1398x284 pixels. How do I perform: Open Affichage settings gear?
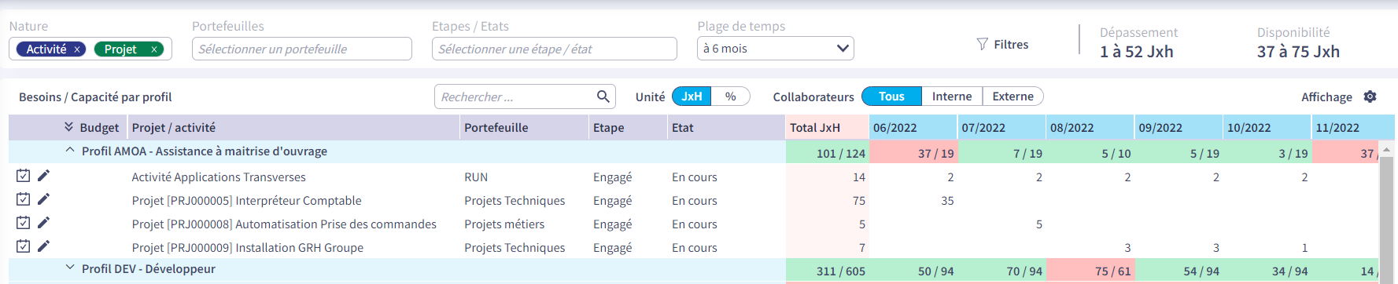coord(1370,96)
